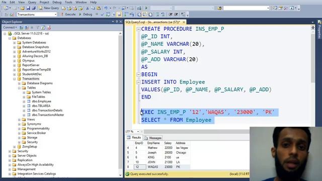Select the server root node in Object Explorer

(x=31, y=34)
